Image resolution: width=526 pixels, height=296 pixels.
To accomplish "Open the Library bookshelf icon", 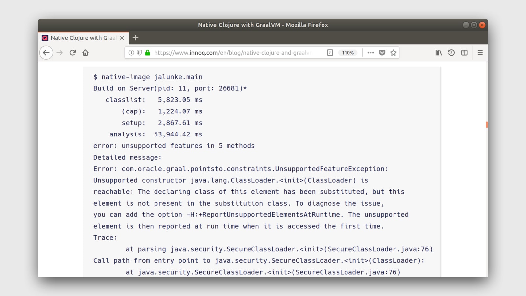I will (439, 53).
